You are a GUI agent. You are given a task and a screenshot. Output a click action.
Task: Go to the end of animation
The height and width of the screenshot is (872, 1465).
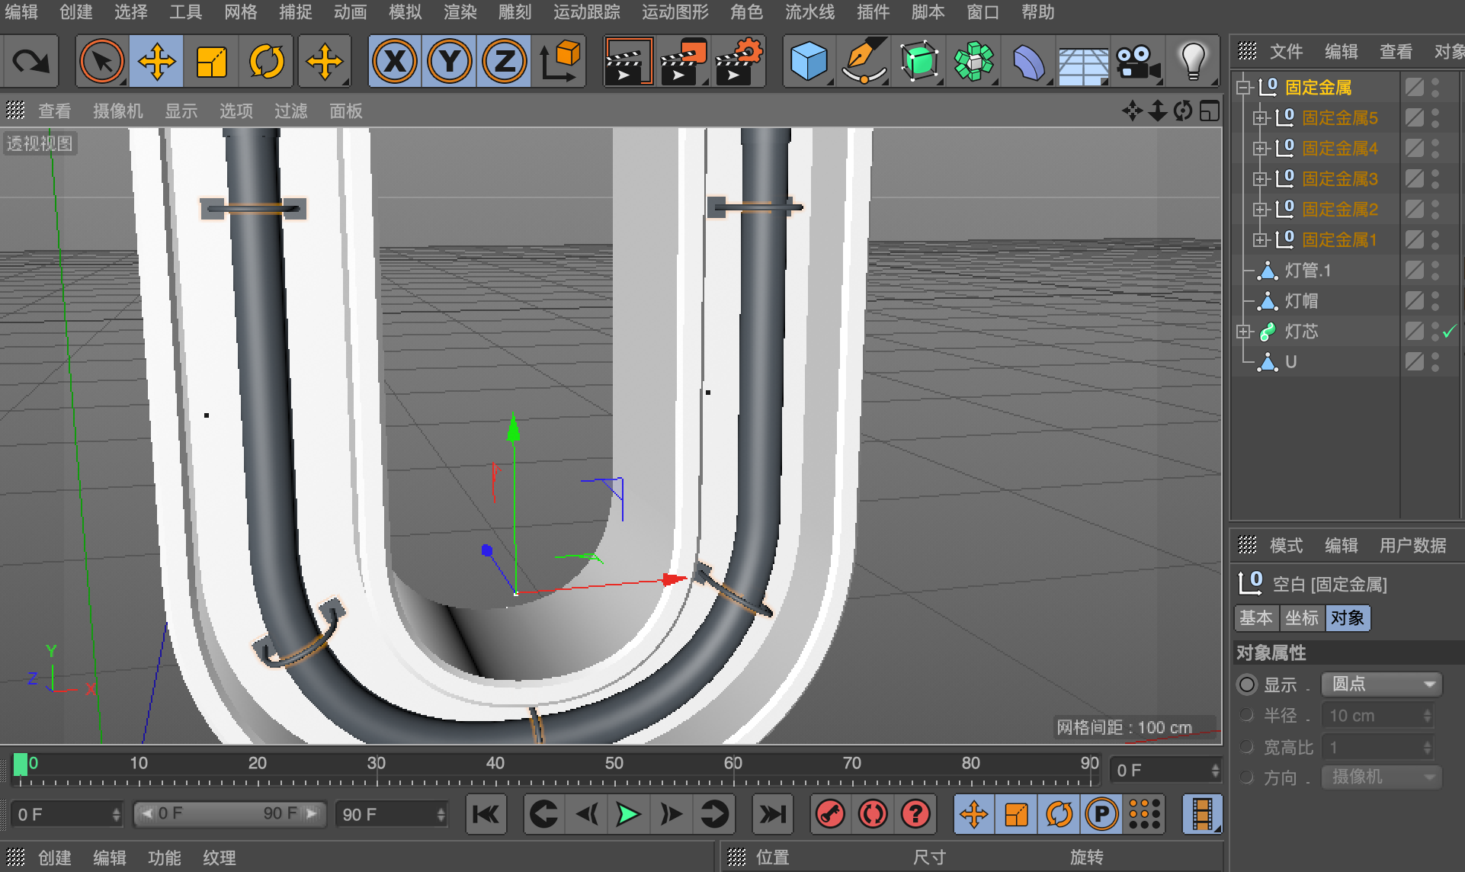tap(772, 814)
